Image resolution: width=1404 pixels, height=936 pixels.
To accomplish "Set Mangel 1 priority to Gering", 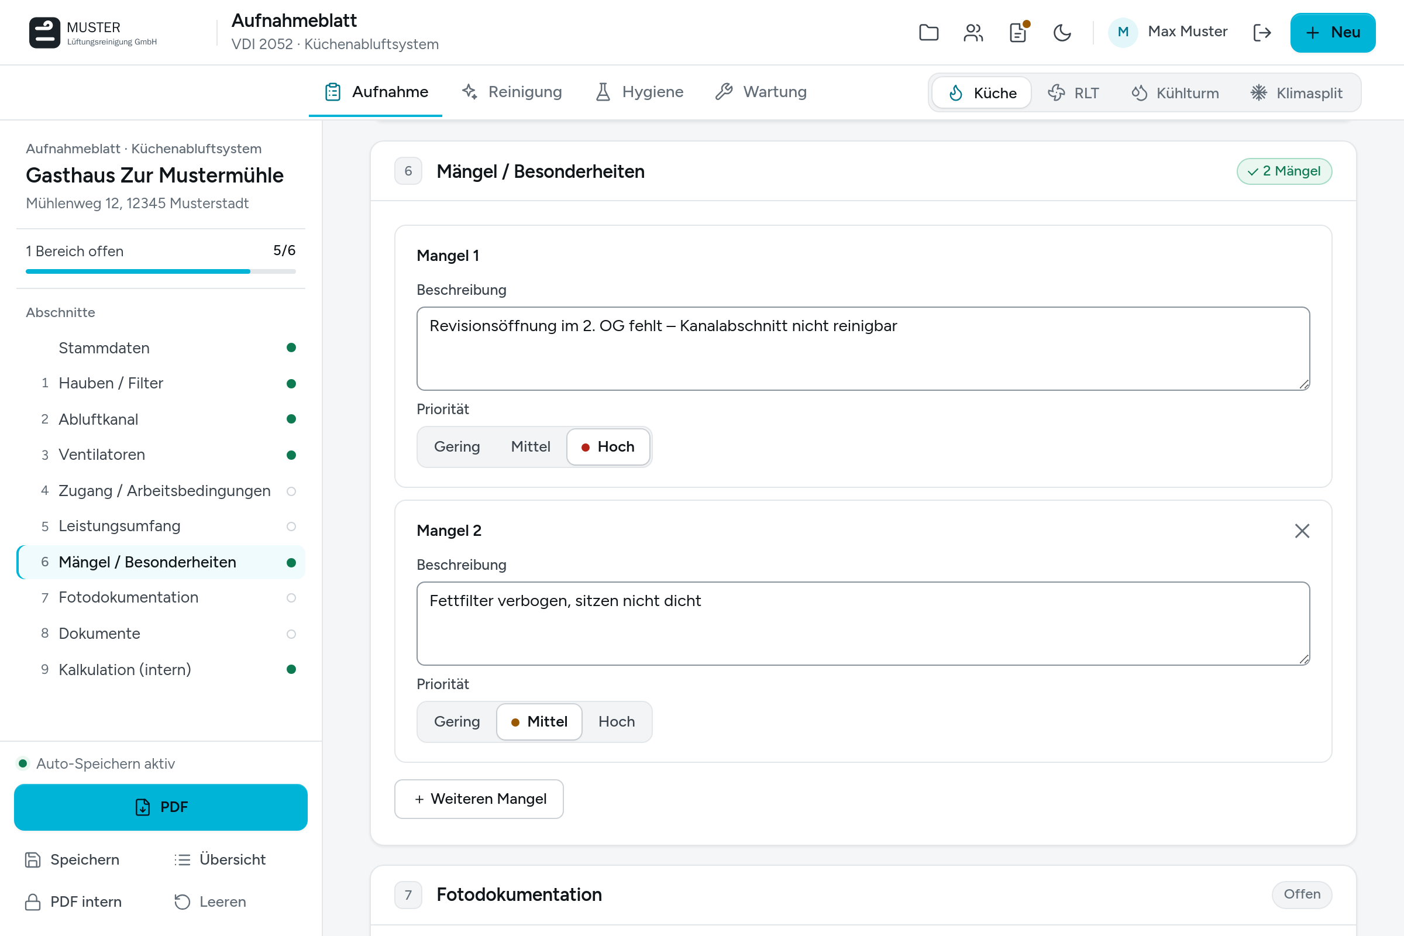I will [457, 446].
